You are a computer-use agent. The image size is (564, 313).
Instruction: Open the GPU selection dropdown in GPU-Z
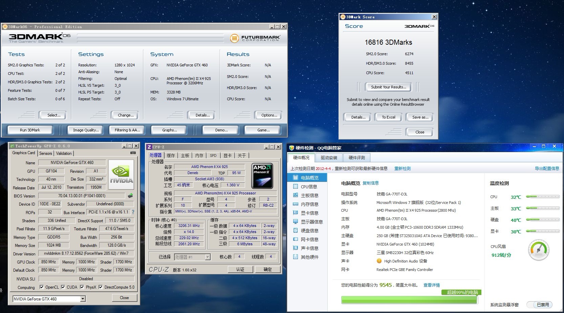click(83, 299)
